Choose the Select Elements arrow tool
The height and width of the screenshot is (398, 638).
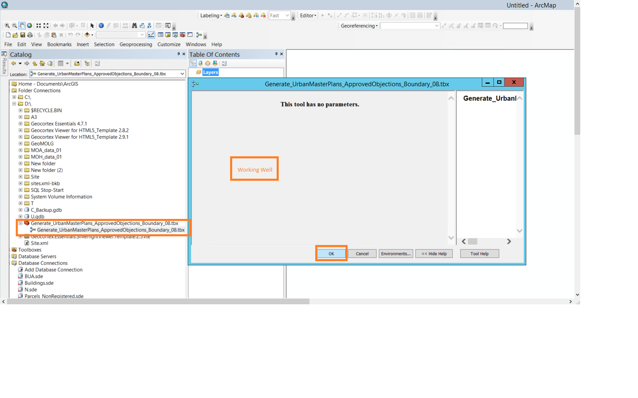pyautogui.click(x=92, y=26)
